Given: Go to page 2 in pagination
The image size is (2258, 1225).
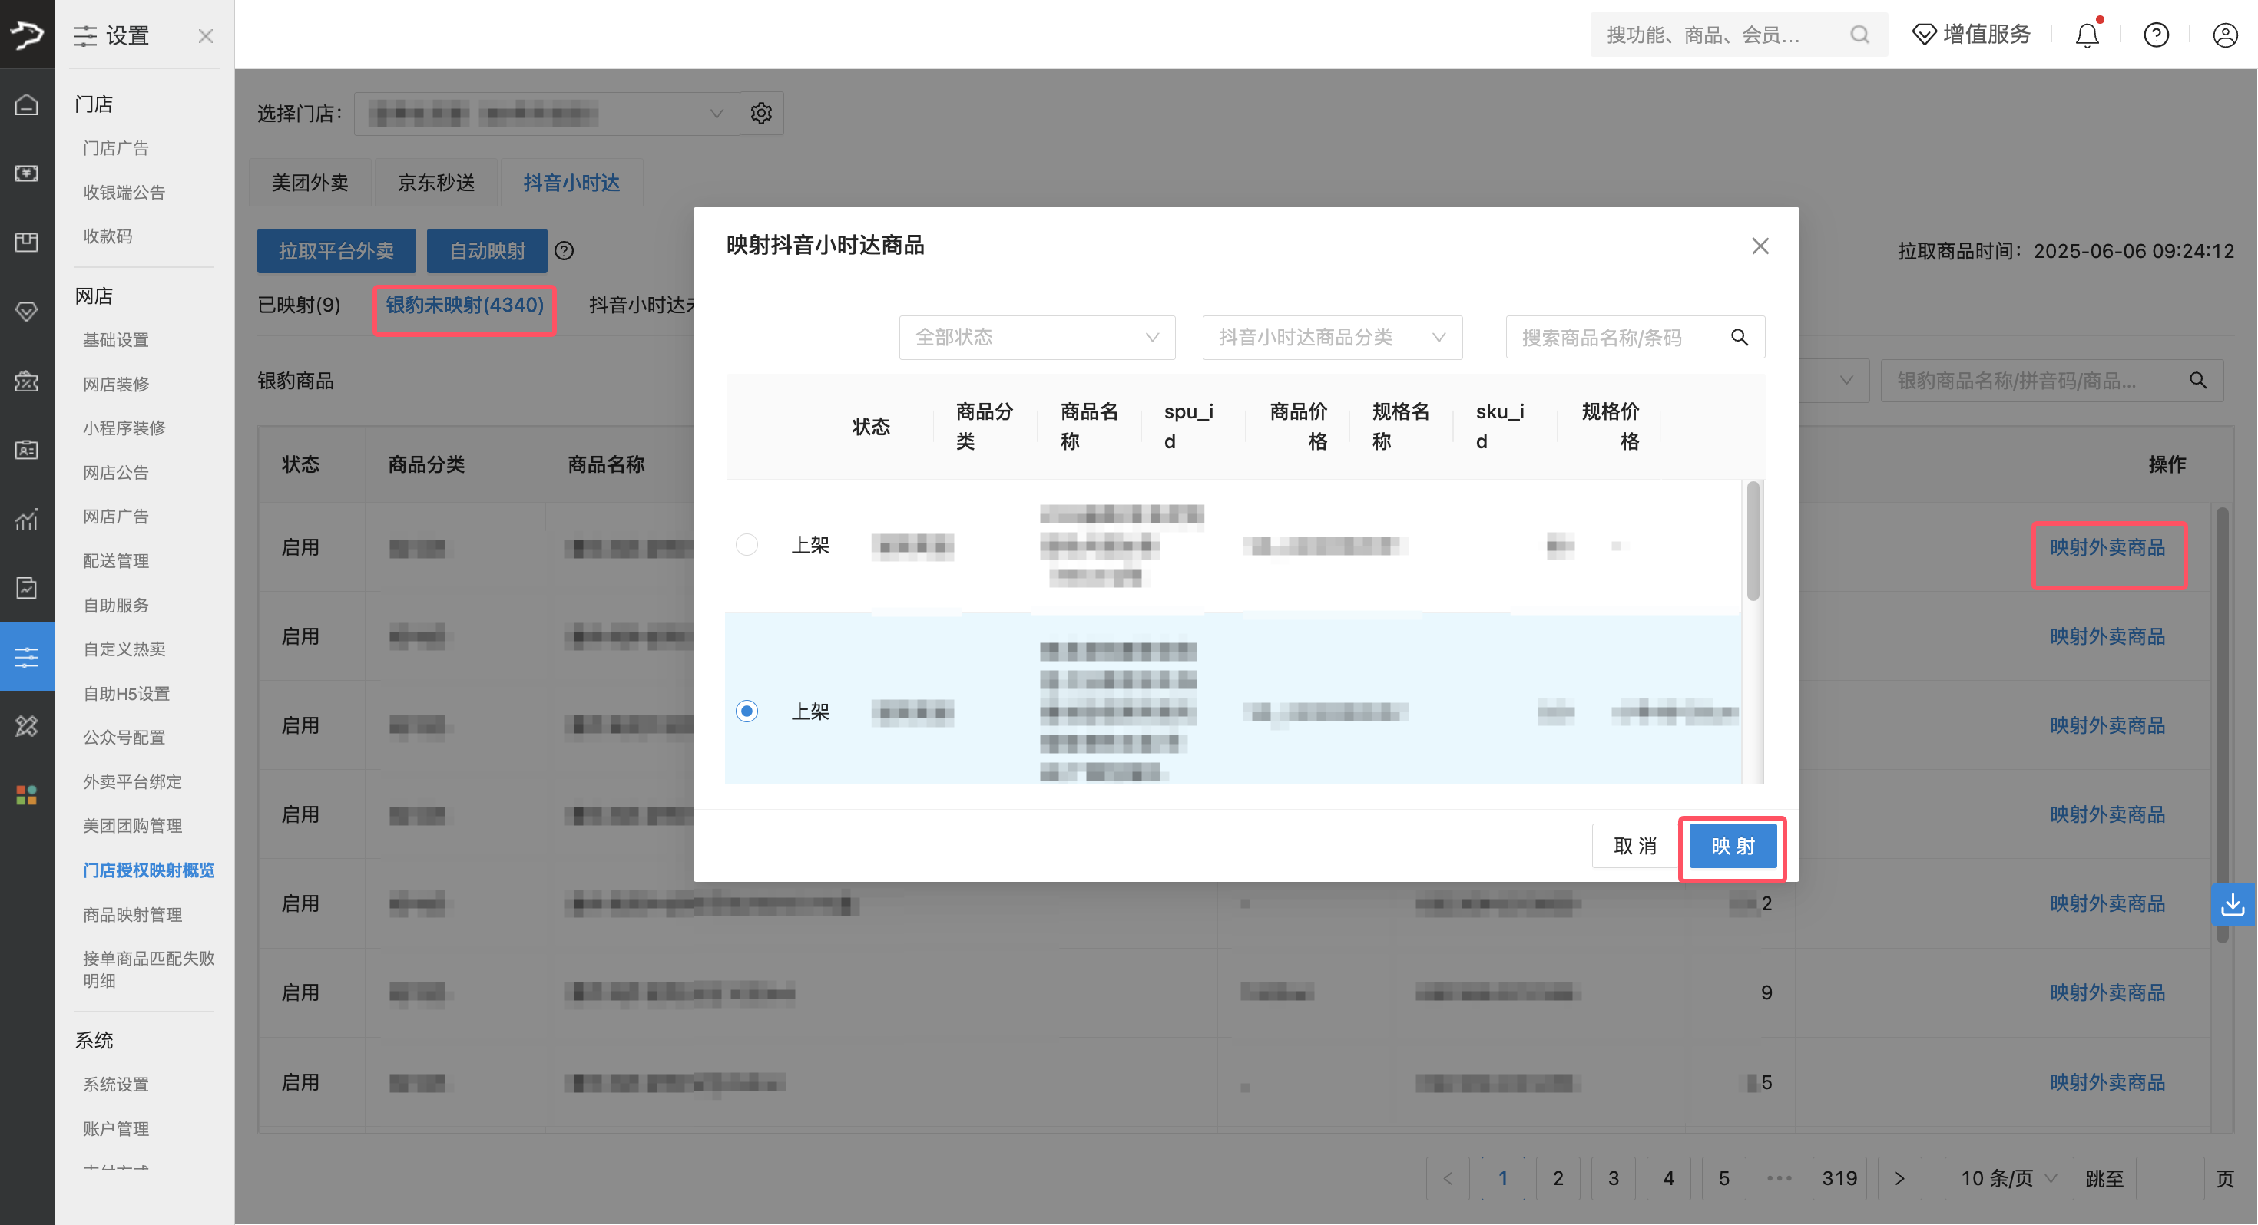Looking at the screenshot, I should coord(1558,1178).
